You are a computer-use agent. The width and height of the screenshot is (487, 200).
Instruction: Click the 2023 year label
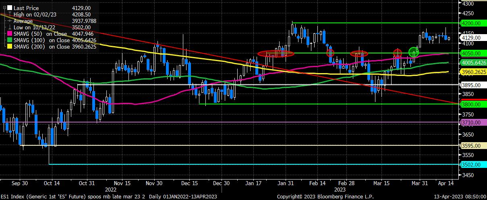click(340, 189)
